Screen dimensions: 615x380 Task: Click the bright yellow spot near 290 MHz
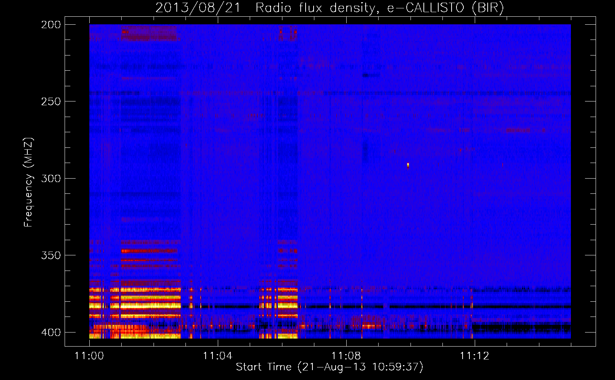408,165
